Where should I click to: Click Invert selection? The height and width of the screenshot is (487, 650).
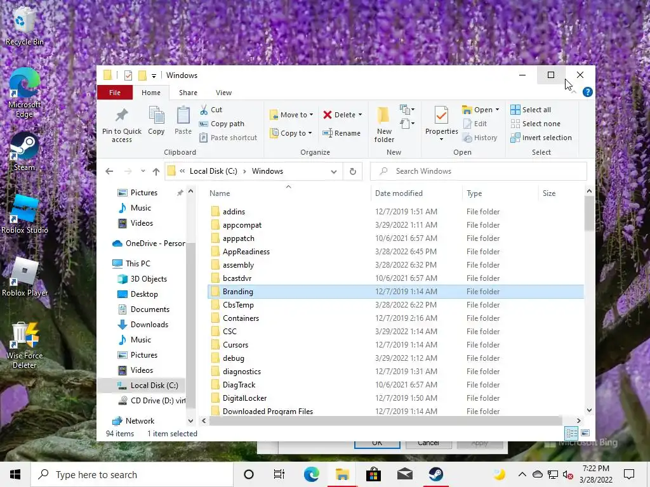(x=541, y=138)
